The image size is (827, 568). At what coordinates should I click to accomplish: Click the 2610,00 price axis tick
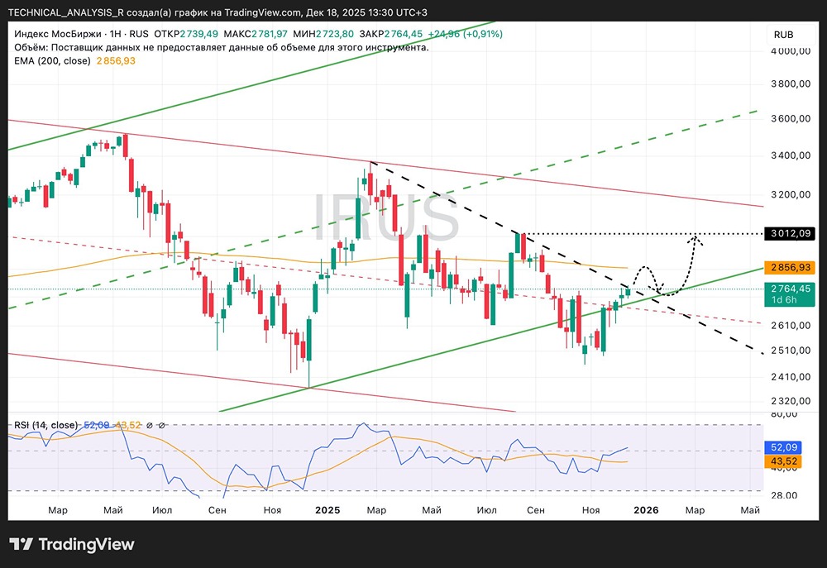790,326
